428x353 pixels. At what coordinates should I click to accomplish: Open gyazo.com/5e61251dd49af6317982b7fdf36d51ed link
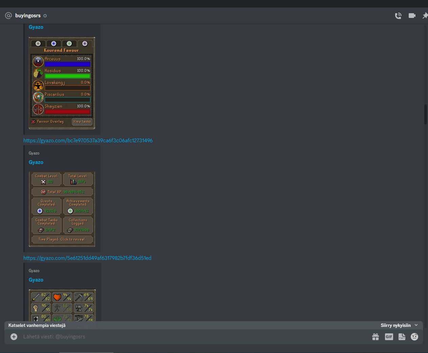[87, 258]
